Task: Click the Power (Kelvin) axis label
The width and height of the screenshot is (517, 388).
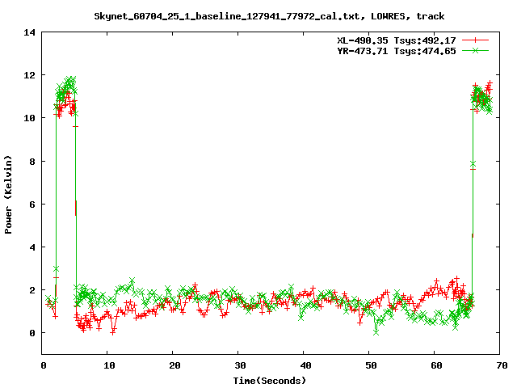Action: [8, 194]
